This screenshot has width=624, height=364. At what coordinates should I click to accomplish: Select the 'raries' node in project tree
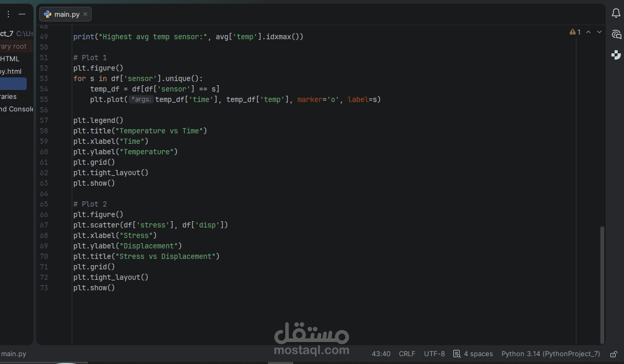(8, 97)
